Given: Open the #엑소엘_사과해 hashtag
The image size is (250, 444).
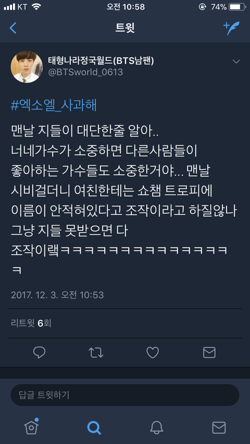Looking at the screenshot, I should 54,106.
